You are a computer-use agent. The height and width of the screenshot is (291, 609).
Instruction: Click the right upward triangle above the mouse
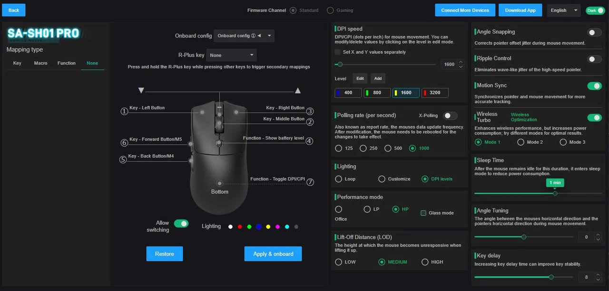click(298, 90)
